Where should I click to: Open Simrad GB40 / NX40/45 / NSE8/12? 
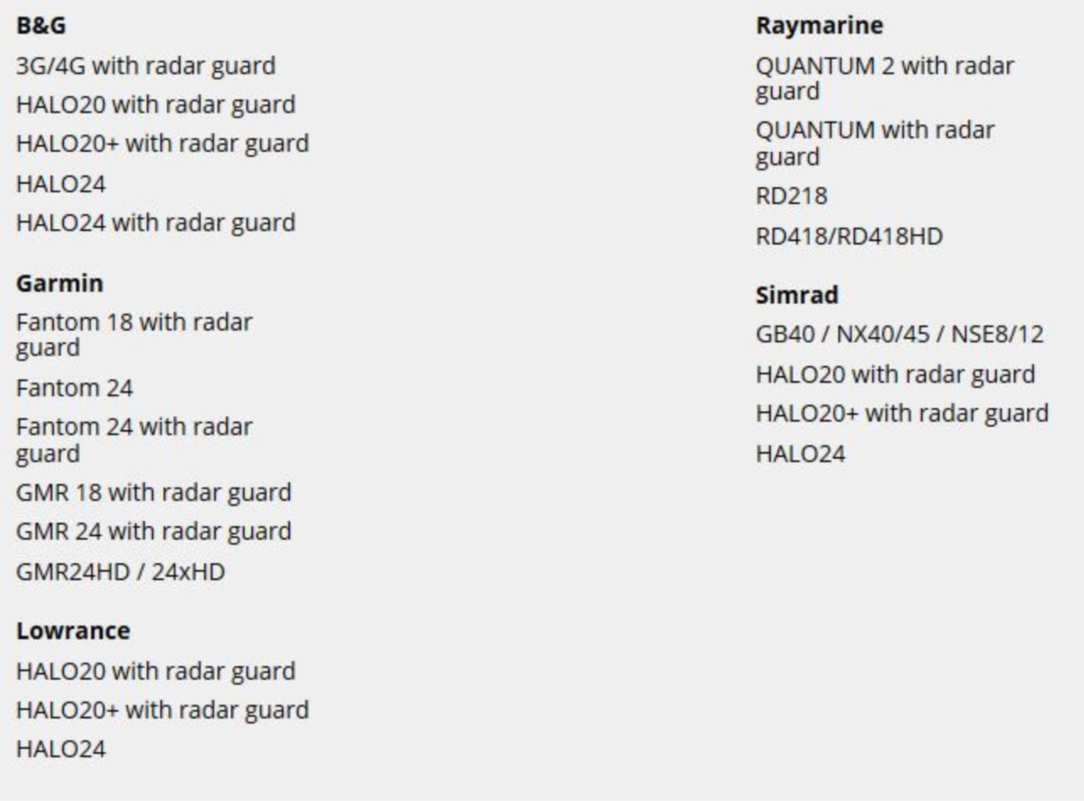coord(899,335)
